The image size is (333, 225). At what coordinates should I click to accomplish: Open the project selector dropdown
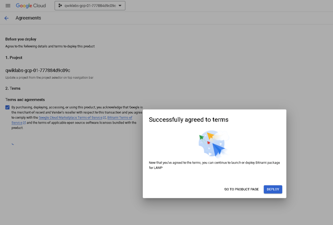click(x=90, y=6)
